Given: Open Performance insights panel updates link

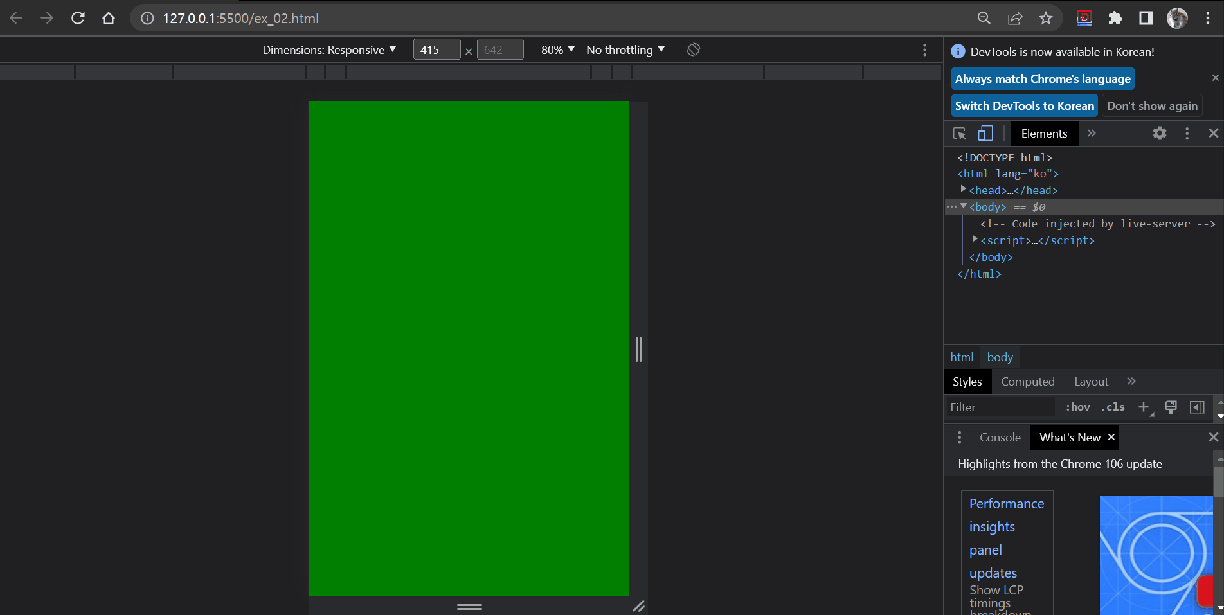Looking at the screenshot, I should pyautogui.click(x=1007, y=538).
